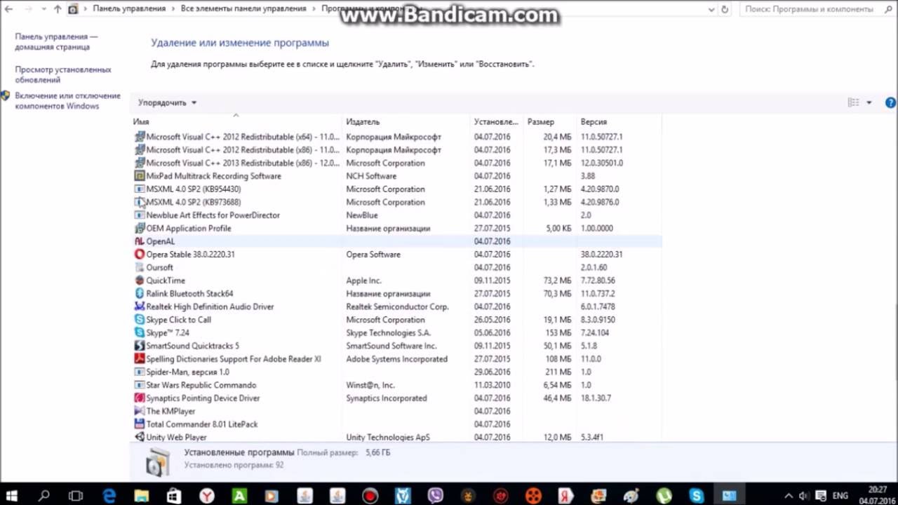Screen dimensions: 898x505
Task: Select OEM Application Profile entry
Action: click(x=396, y=229)
